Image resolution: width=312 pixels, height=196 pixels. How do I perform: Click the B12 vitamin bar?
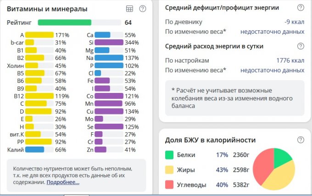pos(39,96)
